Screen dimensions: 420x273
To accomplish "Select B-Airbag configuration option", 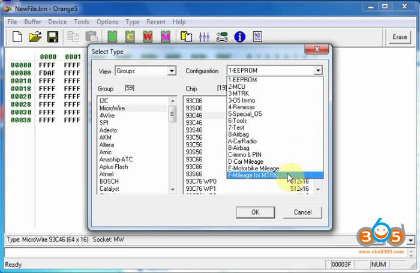I will pyautogui.click(x=275, y=148).
